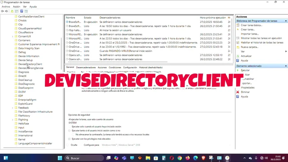Screen dimensions: 288x162
Task: Toggle the console tree toolbar icon
Action: click(16, 11)
